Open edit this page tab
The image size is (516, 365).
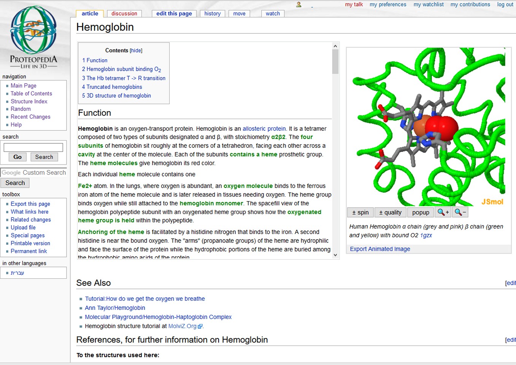pos(174,14)
